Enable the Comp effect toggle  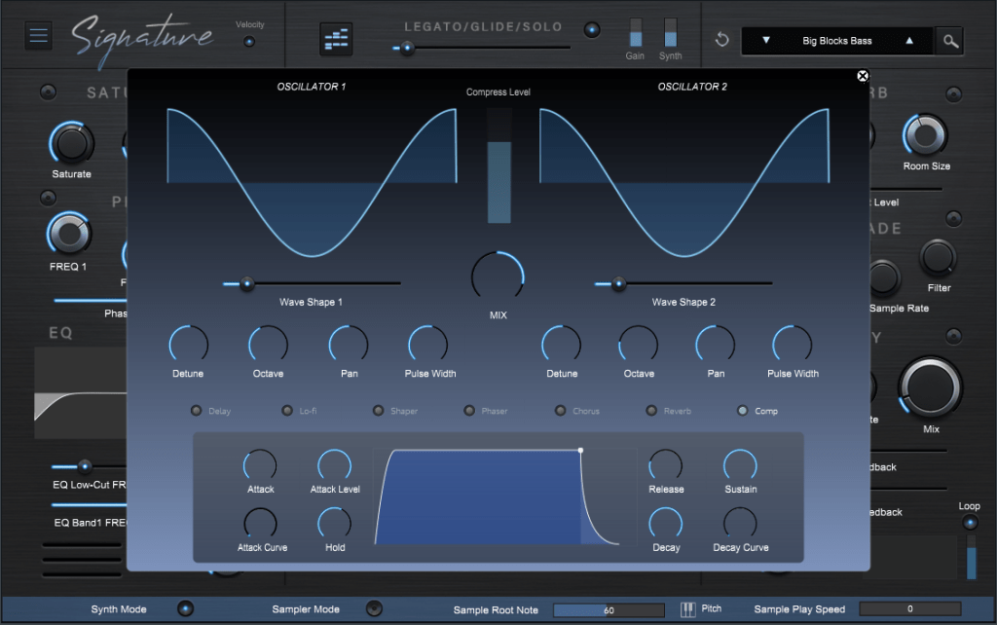coord(744,411)
